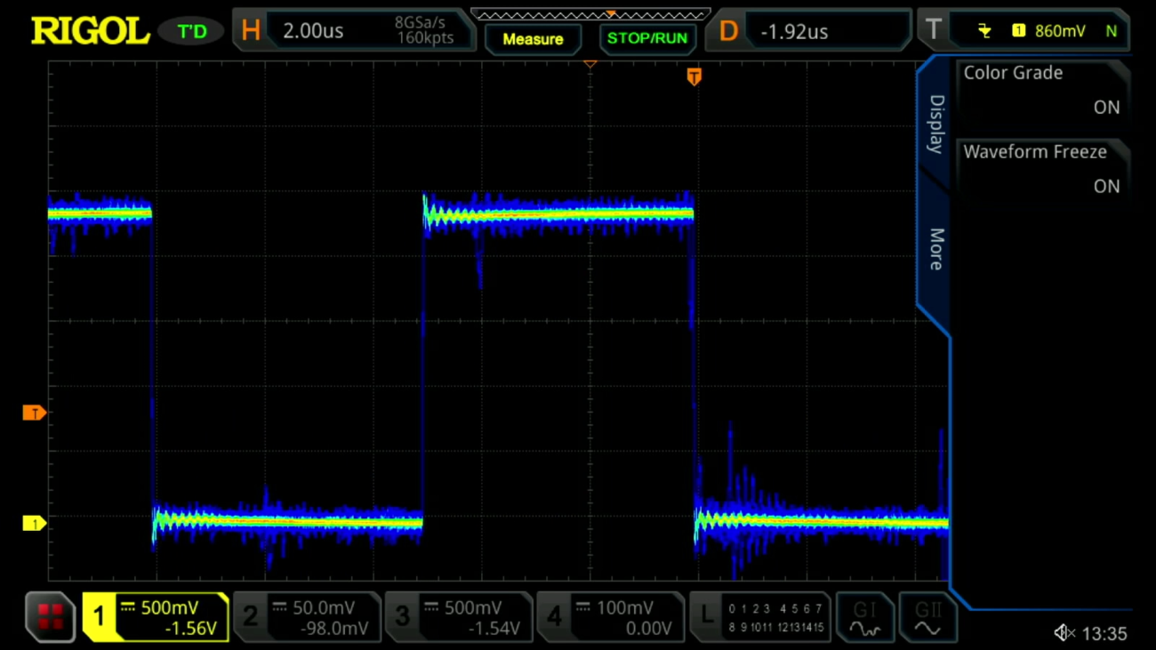Open the Channel 1 settings menu

[x=156, y=617]
